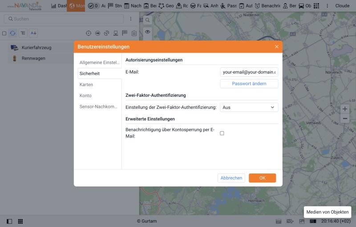The height and width of the screenshot is (227, 356).
Task: Close the Benutzereinstellungen dialog
Action: (276, 47)
